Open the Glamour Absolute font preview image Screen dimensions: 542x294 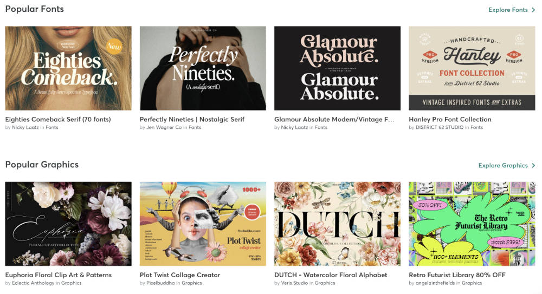coord(337,68)
